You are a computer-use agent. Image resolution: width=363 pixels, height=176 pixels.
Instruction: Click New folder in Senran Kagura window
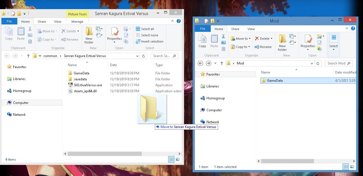click(x=89, y=35)
